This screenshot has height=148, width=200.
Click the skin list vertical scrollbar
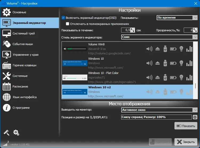[195, 70]
